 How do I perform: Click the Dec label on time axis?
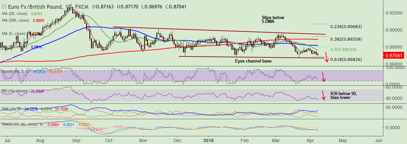point(177,141)
